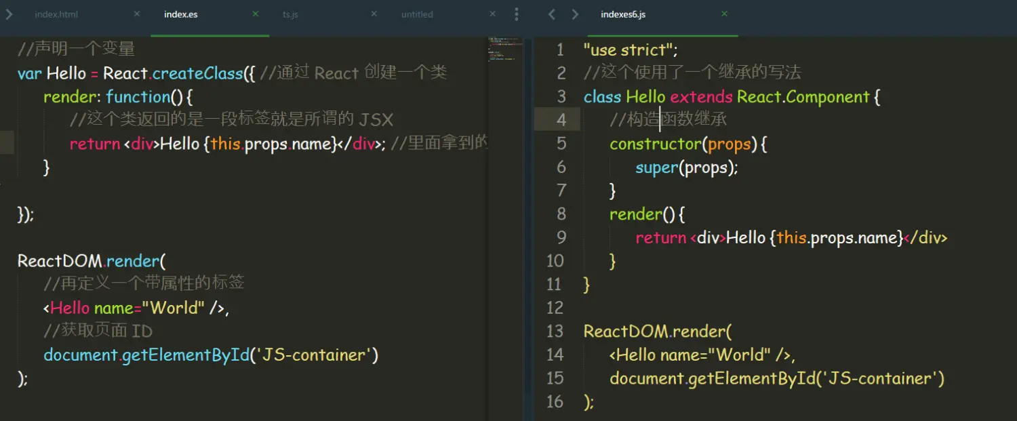Click the "use strict"; line
The image size is (1017, 421).
click(631, 50)
